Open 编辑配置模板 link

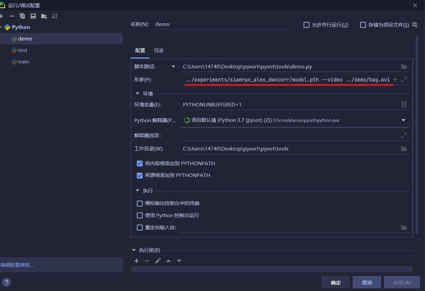coord(17,265)
